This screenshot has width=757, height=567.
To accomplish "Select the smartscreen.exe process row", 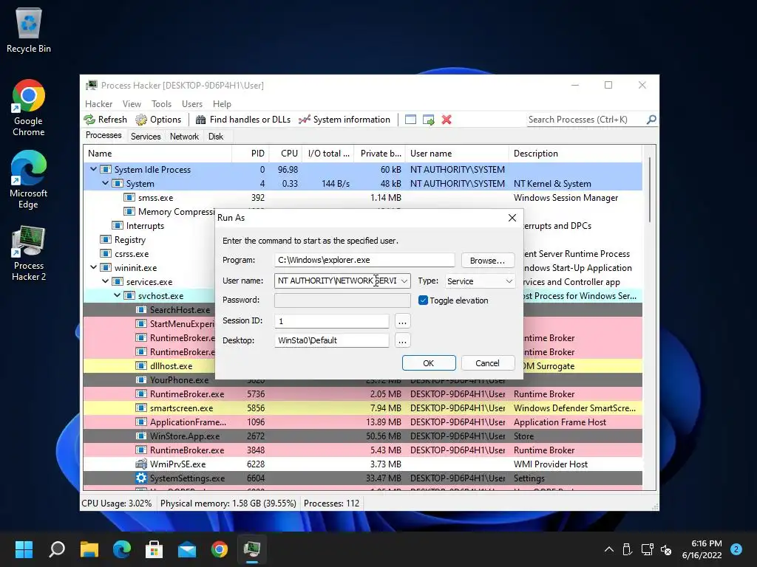I will click(362, 408).
